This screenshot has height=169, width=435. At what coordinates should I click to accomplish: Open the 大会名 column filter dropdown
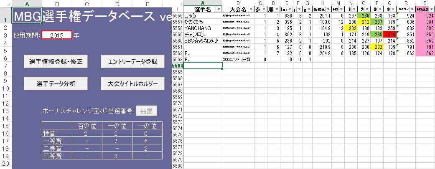tap(250, 9)
